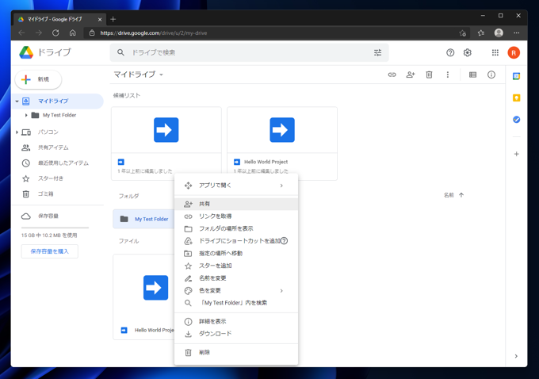Image resolution: width=539 pixels, height=379 pixels.
Task: Expand パソコン tree node
Action: (x=17, y=132)
